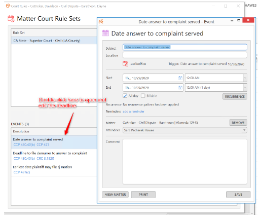Click the app logo in event dialog title bar
The width and height of the screenshot is (259, 216).
coord(101,22)
